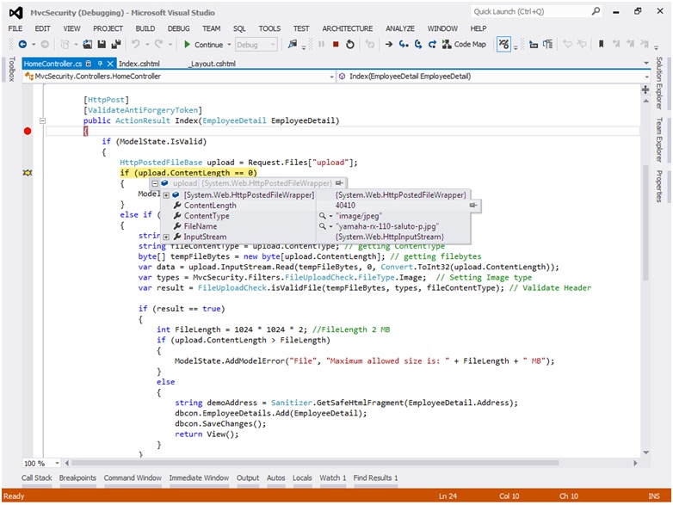Screen dimensions: 673x505
Task: Open Code Map from the toolbar
Action: (x=464, y=44)
